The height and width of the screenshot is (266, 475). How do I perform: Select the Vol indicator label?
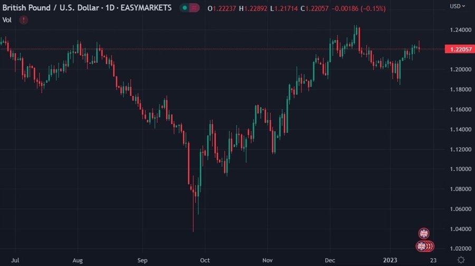click(7, 19)
